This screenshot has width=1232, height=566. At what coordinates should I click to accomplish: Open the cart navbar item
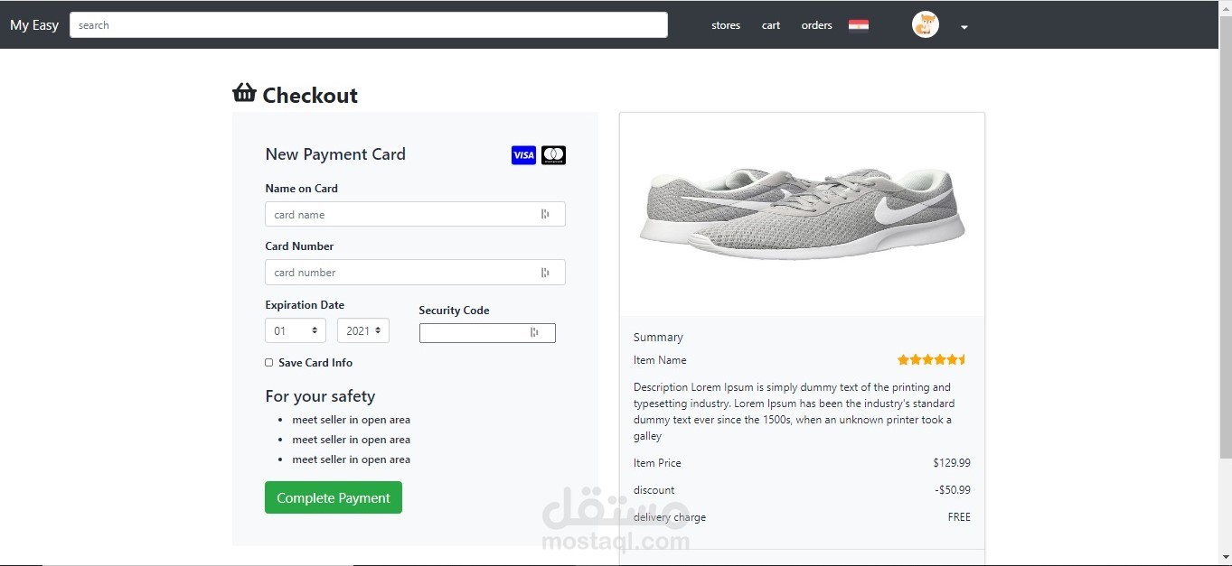click(771, 25)
